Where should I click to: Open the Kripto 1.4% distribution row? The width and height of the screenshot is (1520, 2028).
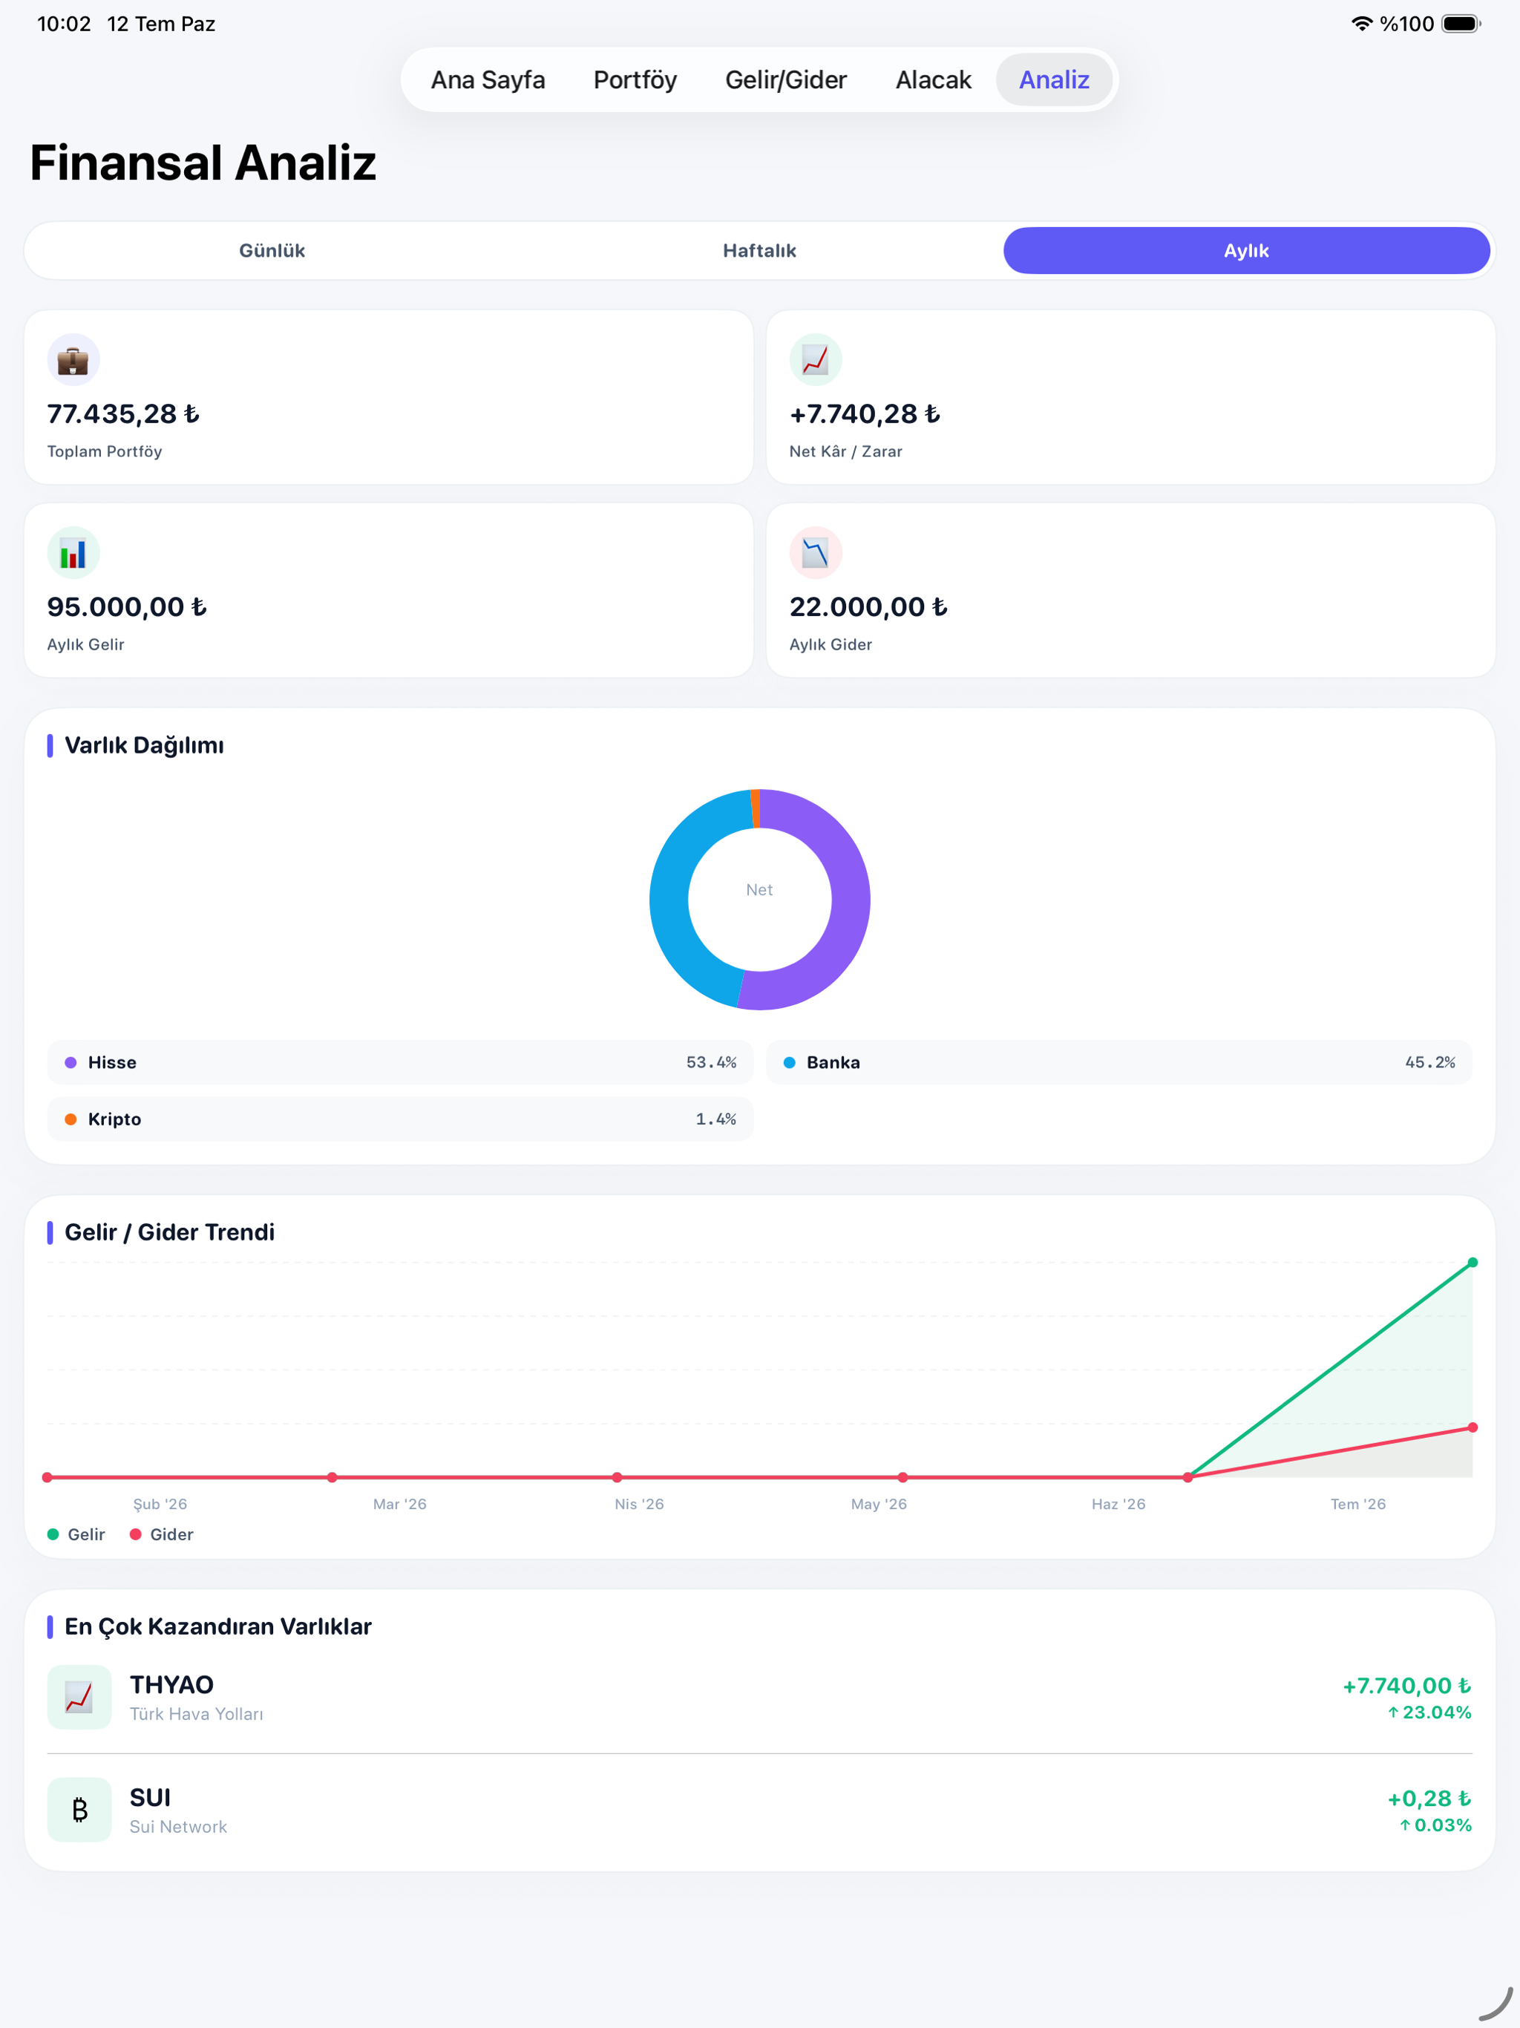tap(401, 1119)
